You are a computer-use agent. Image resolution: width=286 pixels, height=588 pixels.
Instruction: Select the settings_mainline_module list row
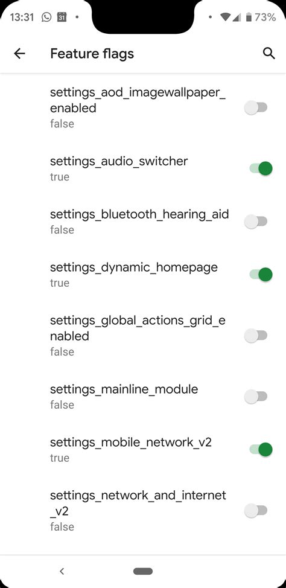[x=143, y=397]
